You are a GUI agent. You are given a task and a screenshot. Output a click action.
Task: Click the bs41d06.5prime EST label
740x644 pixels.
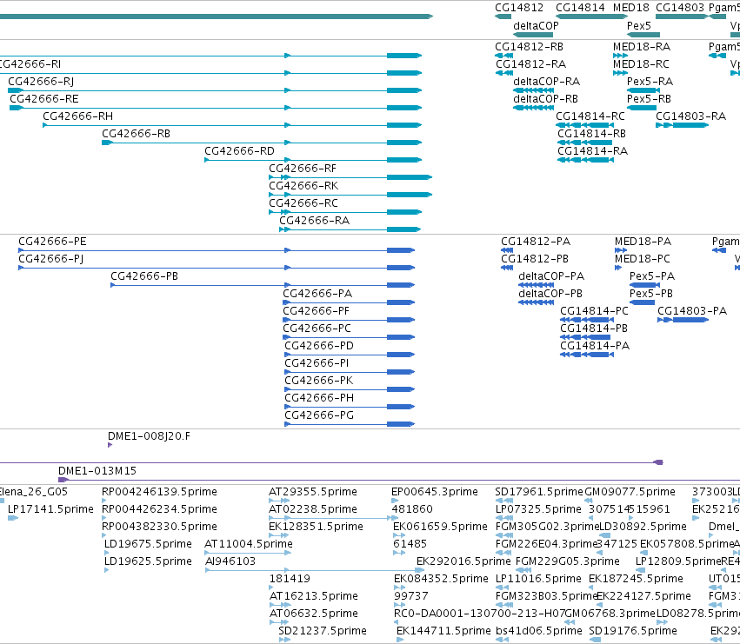(x=539, y=632)
